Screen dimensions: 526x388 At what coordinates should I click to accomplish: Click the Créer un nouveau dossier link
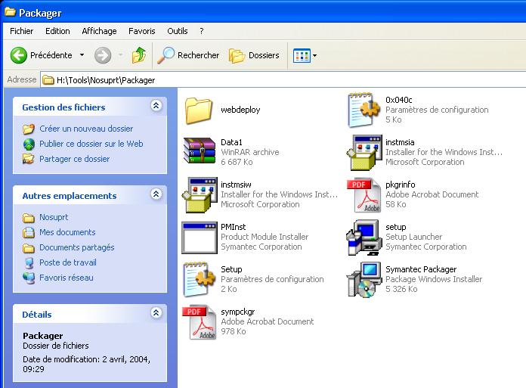coord(86,129)
